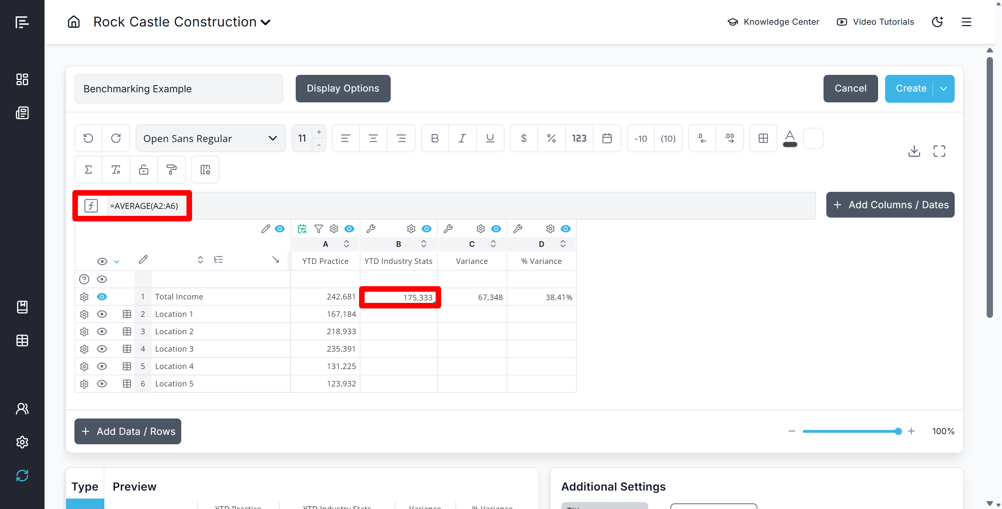Toggle column D visibility eye

[x=566, y=229]
